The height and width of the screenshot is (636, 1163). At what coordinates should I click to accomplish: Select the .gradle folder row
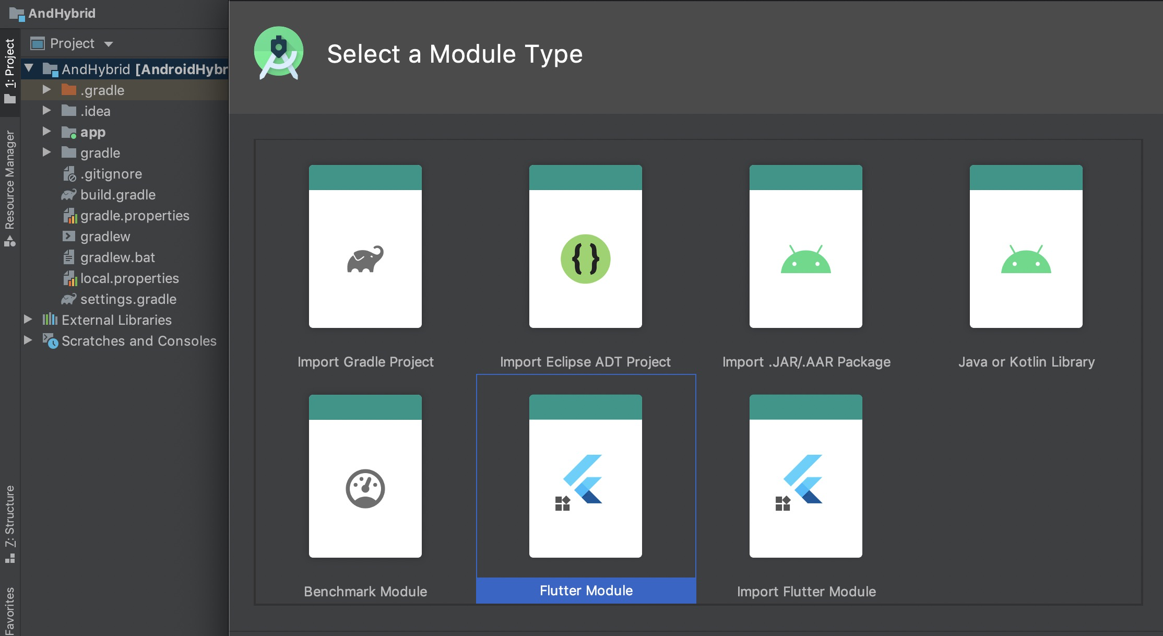125,90
